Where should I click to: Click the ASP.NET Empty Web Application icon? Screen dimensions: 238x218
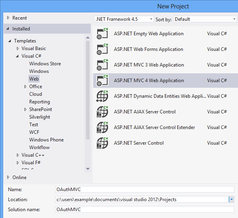pyautogui.click(x=102, y=34)
